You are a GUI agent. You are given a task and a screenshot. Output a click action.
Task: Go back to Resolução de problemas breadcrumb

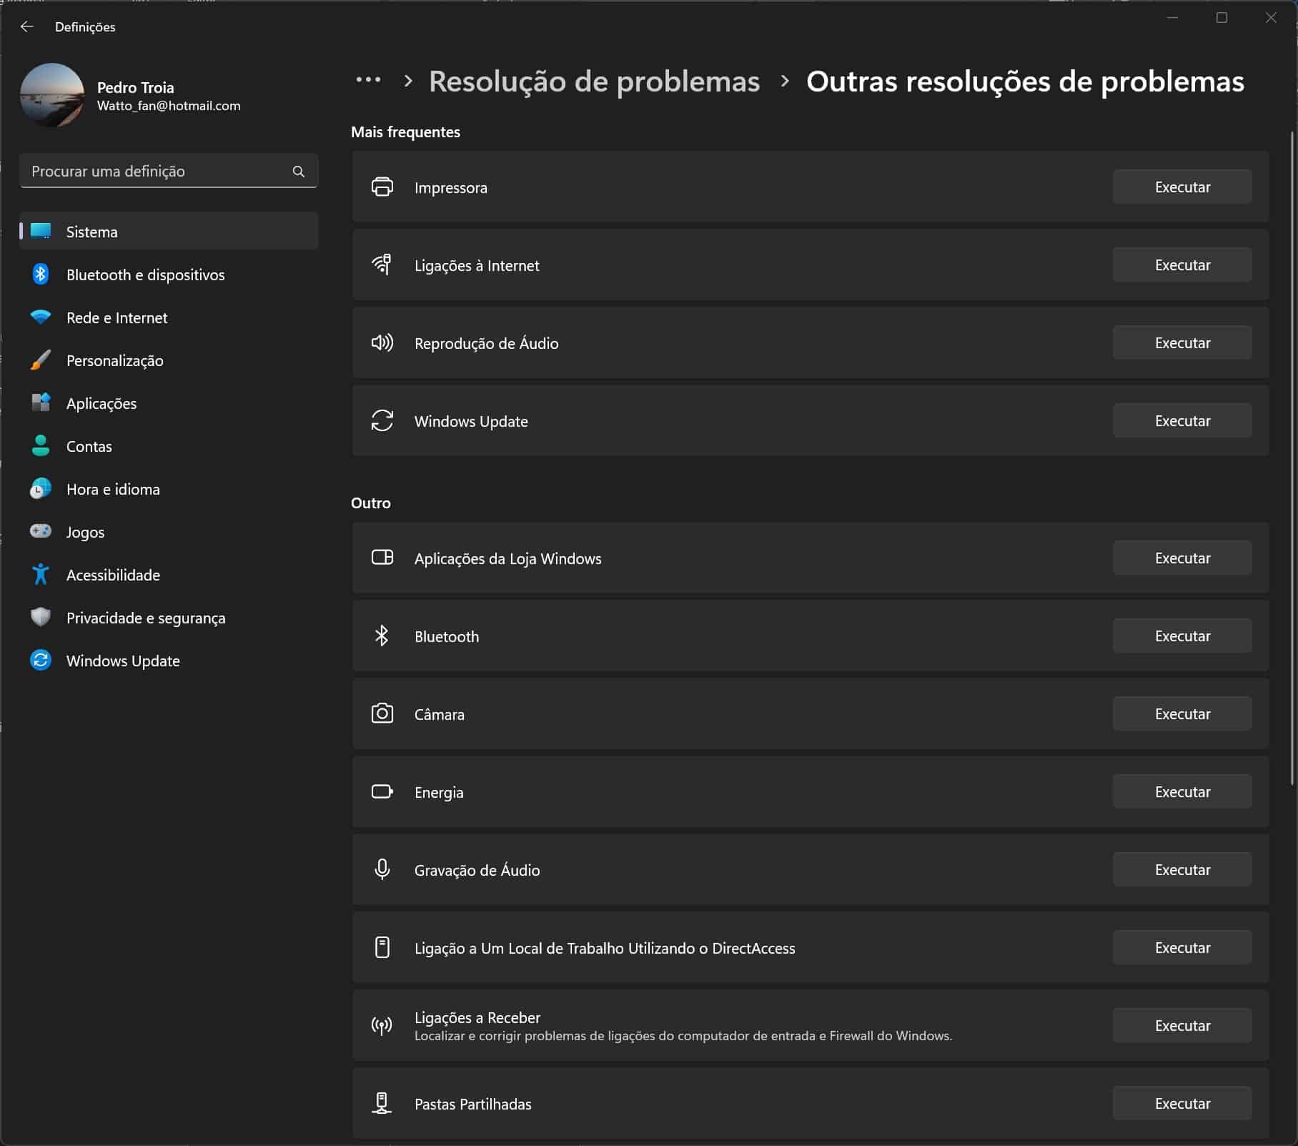594,81
